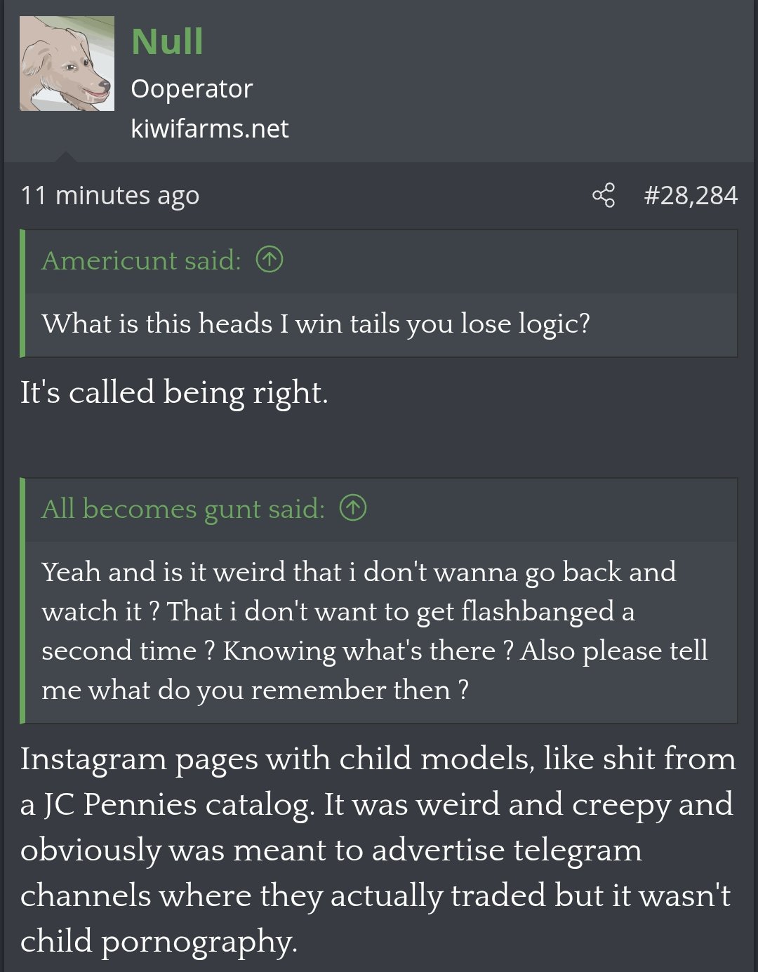Click the "11 minutes ago" timestamp
The width and height of the screenshot is (758, 972).
coord(110,195)
